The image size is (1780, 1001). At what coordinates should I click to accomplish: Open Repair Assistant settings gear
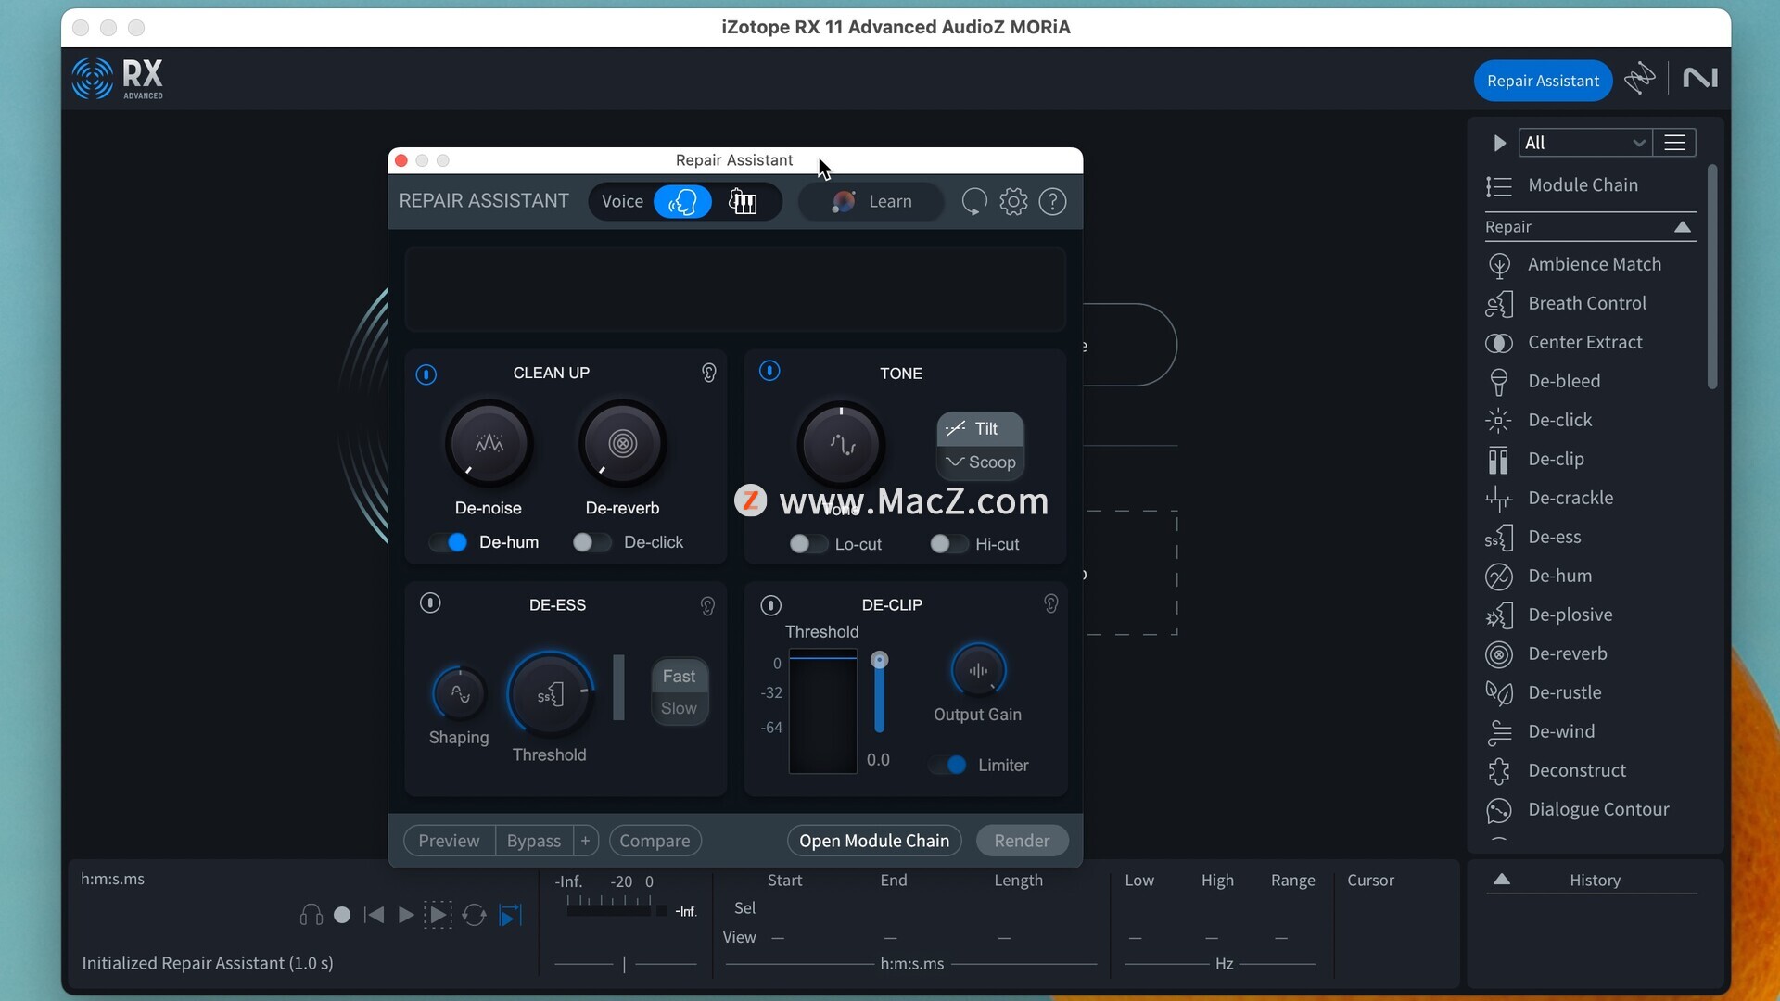[1013, 201]
